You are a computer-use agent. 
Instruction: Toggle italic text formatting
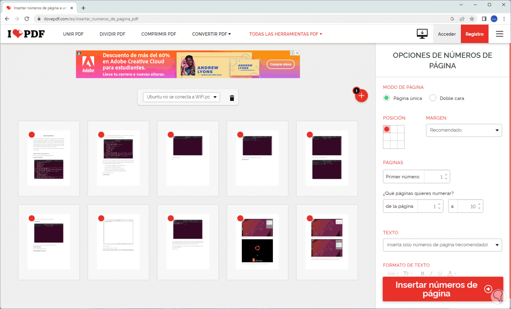point(431,273)
